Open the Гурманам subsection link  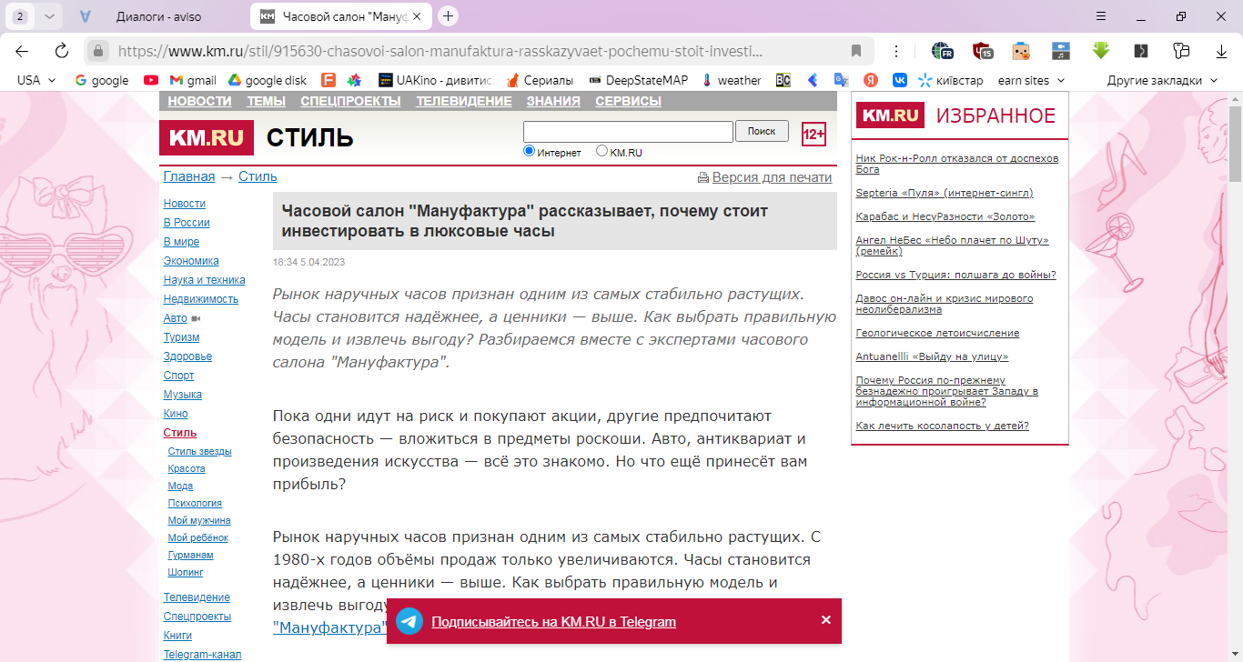(x=191, y=555)
